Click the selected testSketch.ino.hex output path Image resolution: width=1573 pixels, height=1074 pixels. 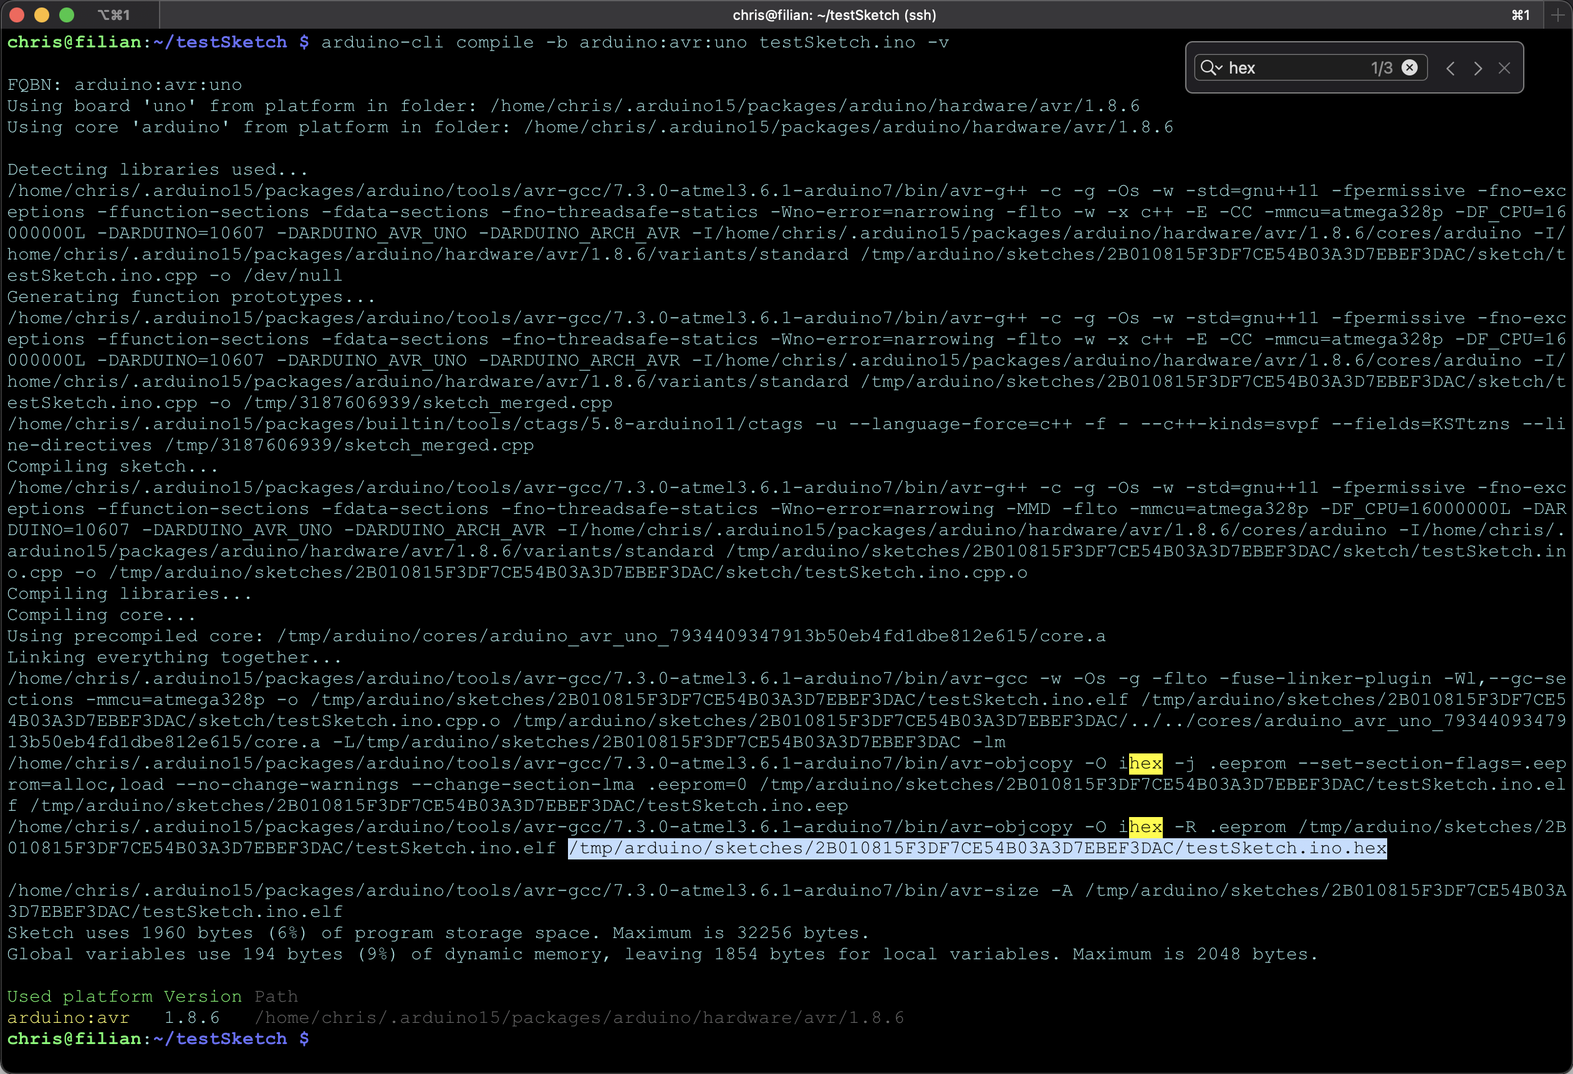coord(977,848)
